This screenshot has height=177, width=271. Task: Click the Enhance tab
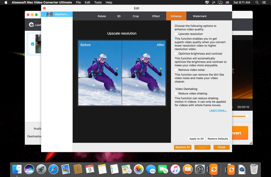point(176,16)
